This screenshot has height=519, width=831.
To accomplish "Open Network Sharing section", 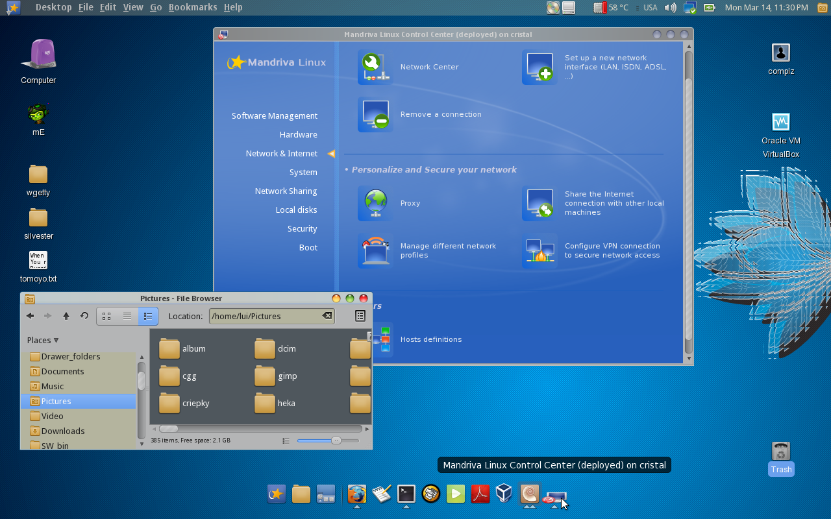I will pyautogui.click(x=286, y=191).
